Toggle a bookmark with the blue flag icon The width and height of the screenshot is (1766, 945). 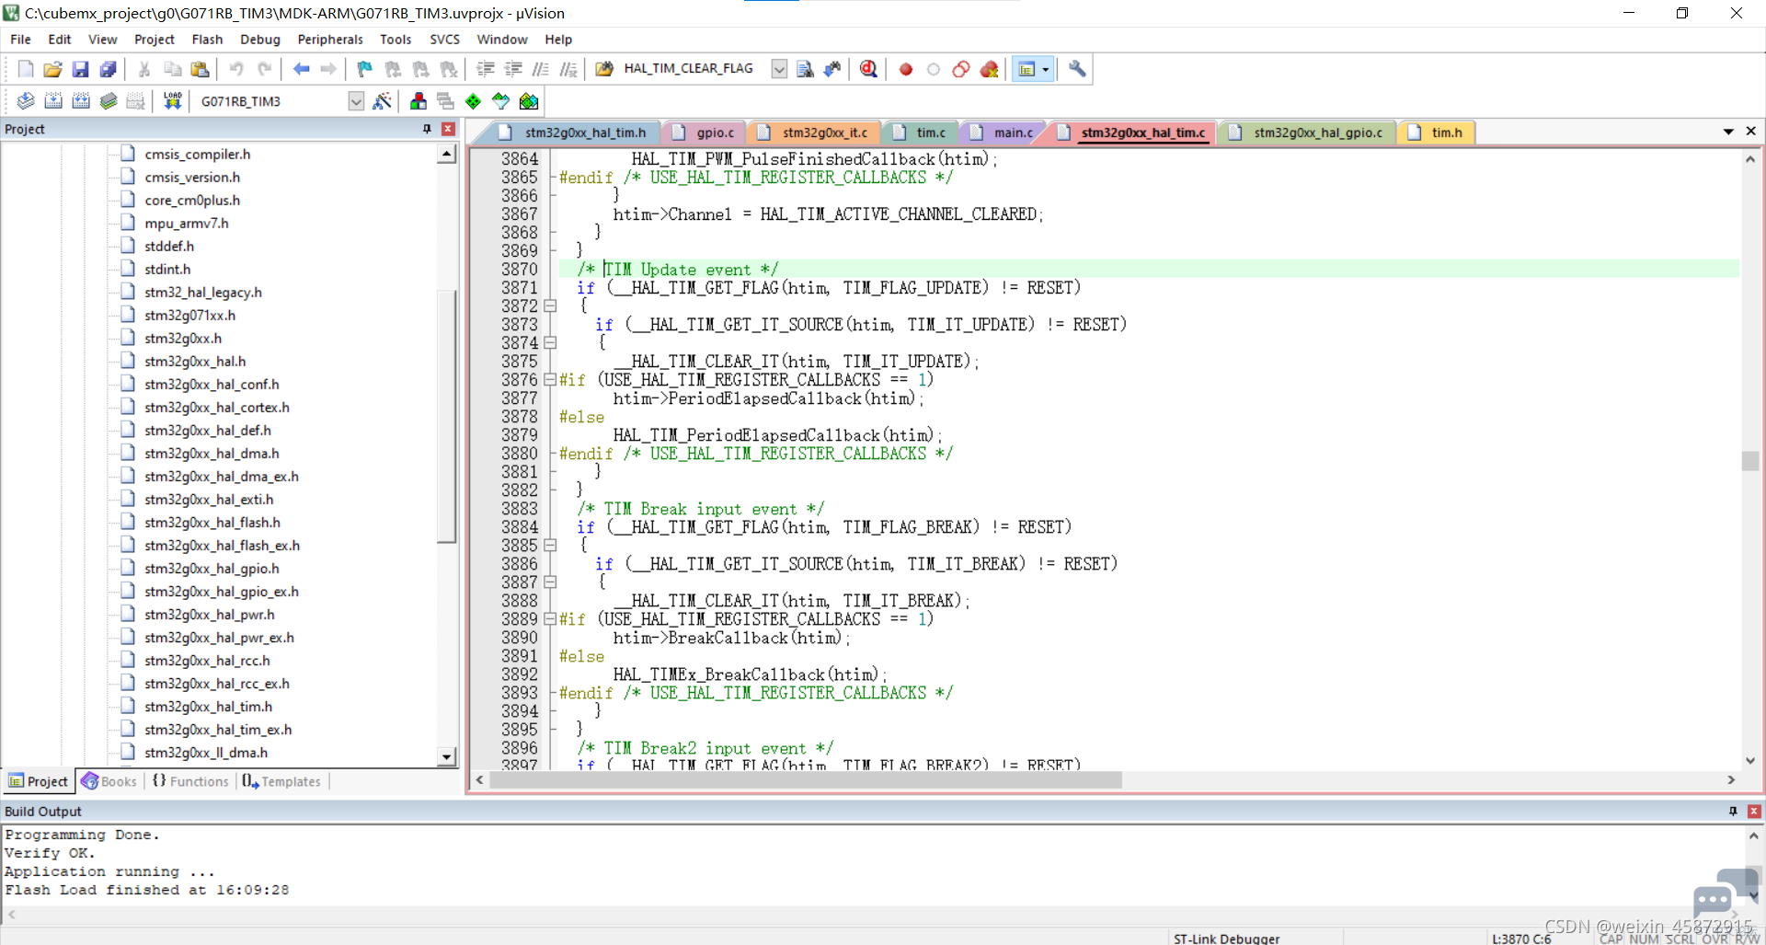tap(365, 69)
